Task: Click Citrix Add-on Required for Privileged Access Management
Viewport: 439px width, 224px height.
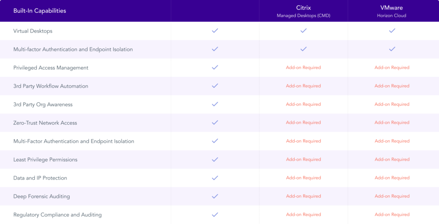Action: click(303, 67)
